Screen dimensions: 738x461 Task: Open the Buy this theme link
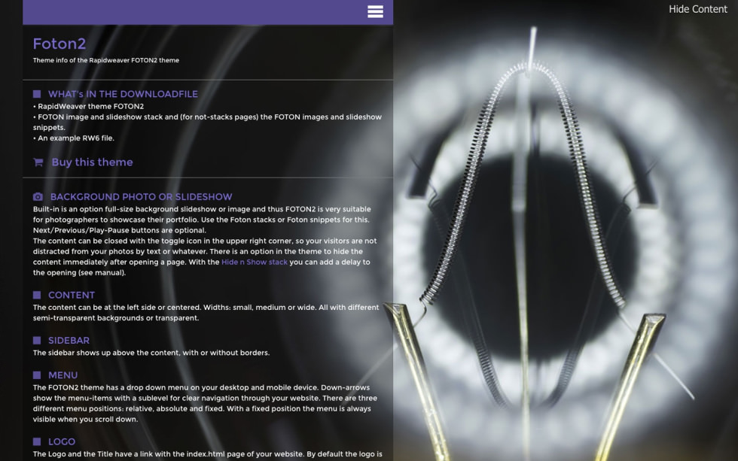coord(92,162)
